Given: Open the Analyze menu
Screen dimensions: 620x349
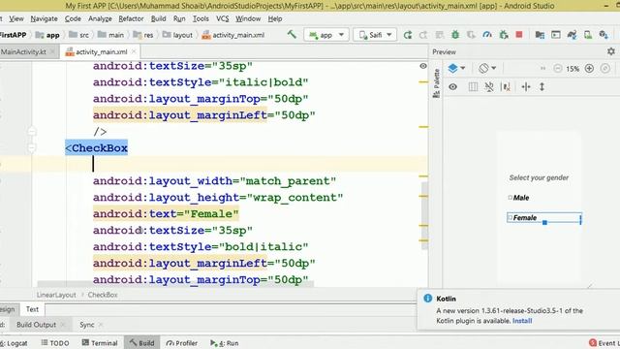Looking at the screenshot, I should pos(100,18).
